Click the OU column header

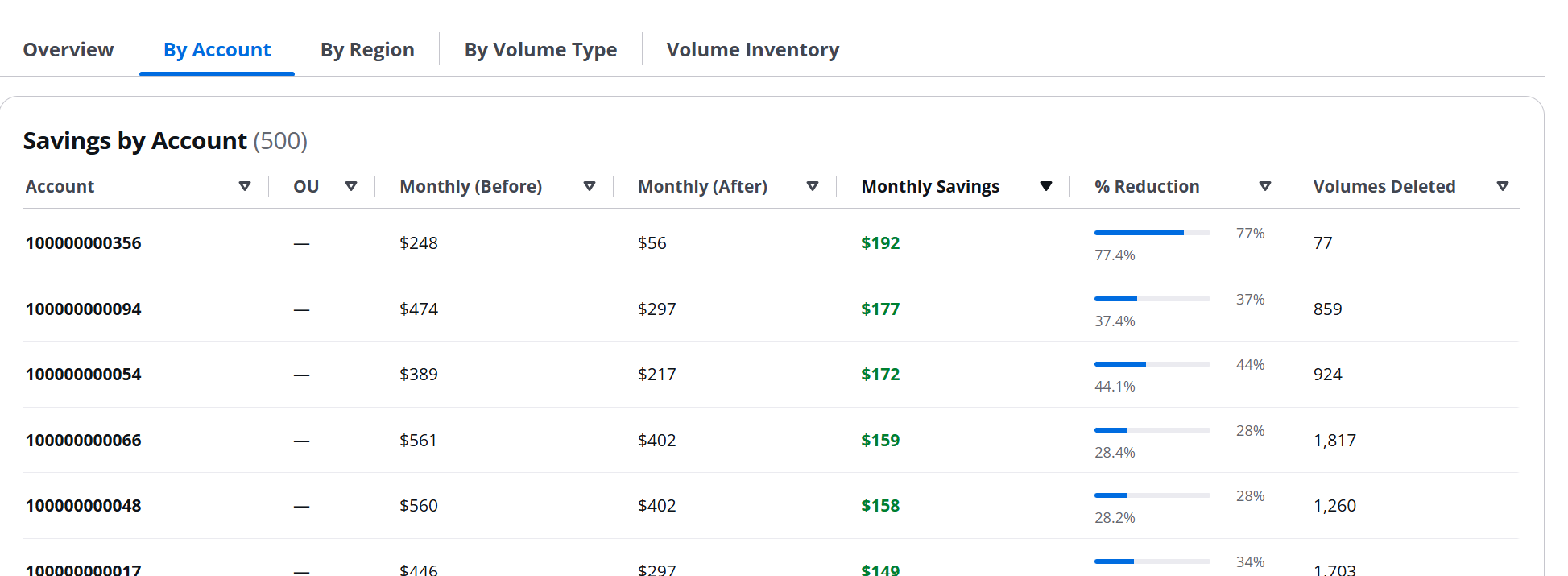(306, 186)
